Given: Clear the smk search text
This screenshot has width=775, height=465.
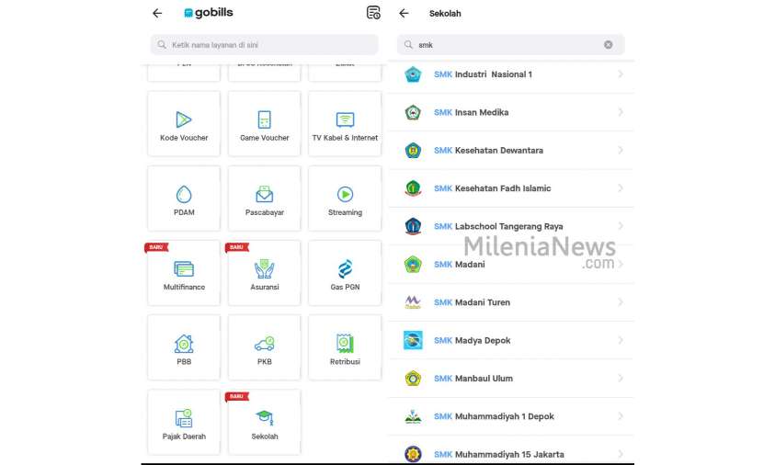Looking at the screenshot, I should click(608, 44).
